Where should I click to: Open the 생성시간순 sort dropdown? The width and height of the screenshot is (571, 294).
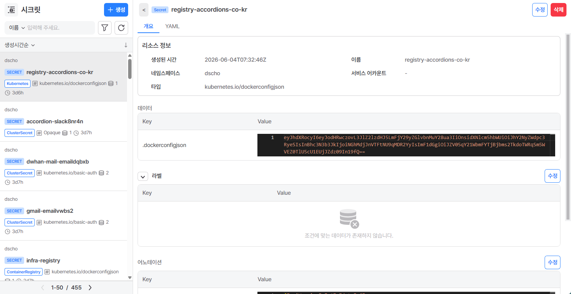20,45
